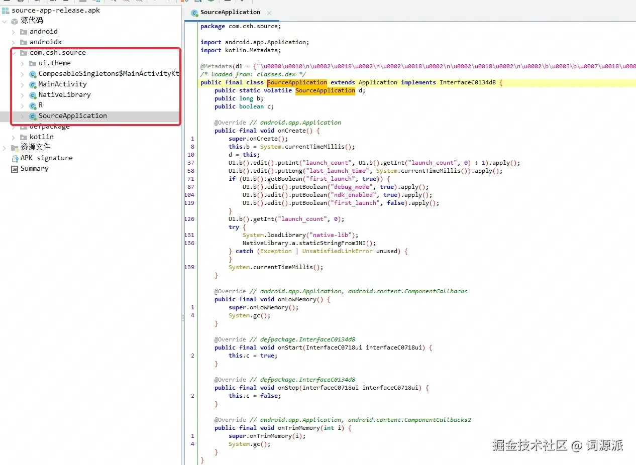The height and width of the screenshot is (465, 636).
Task: Click the onStop method name
Action: (x=288, y=388)
